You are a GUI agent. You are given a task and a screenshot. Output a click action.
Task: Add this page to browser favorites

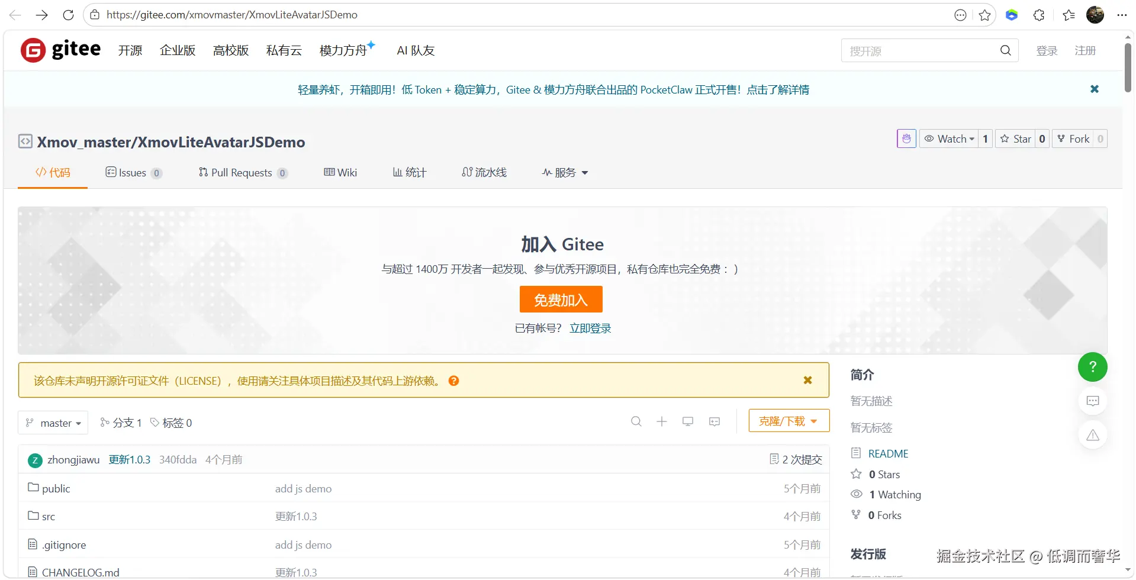(984, 15)
